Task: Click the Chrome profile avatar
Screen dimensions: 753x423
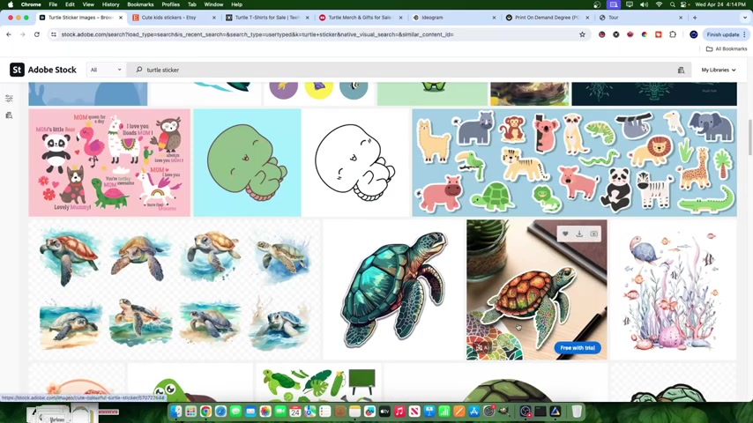Action: point(693,34)
